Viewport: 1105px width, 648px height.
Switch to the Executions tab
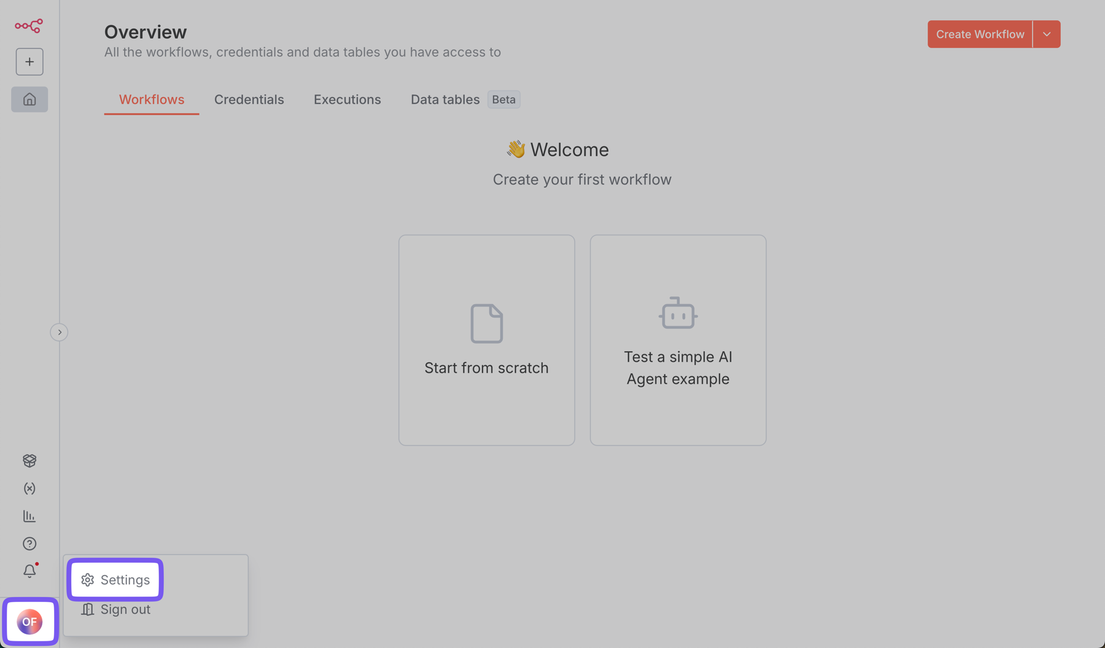click(x=347, y=100)
